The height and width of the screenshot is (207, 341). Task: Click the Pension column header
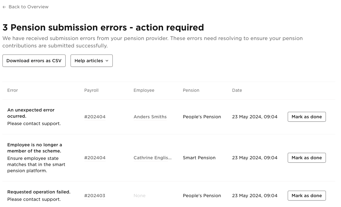[x=191, y=90]
